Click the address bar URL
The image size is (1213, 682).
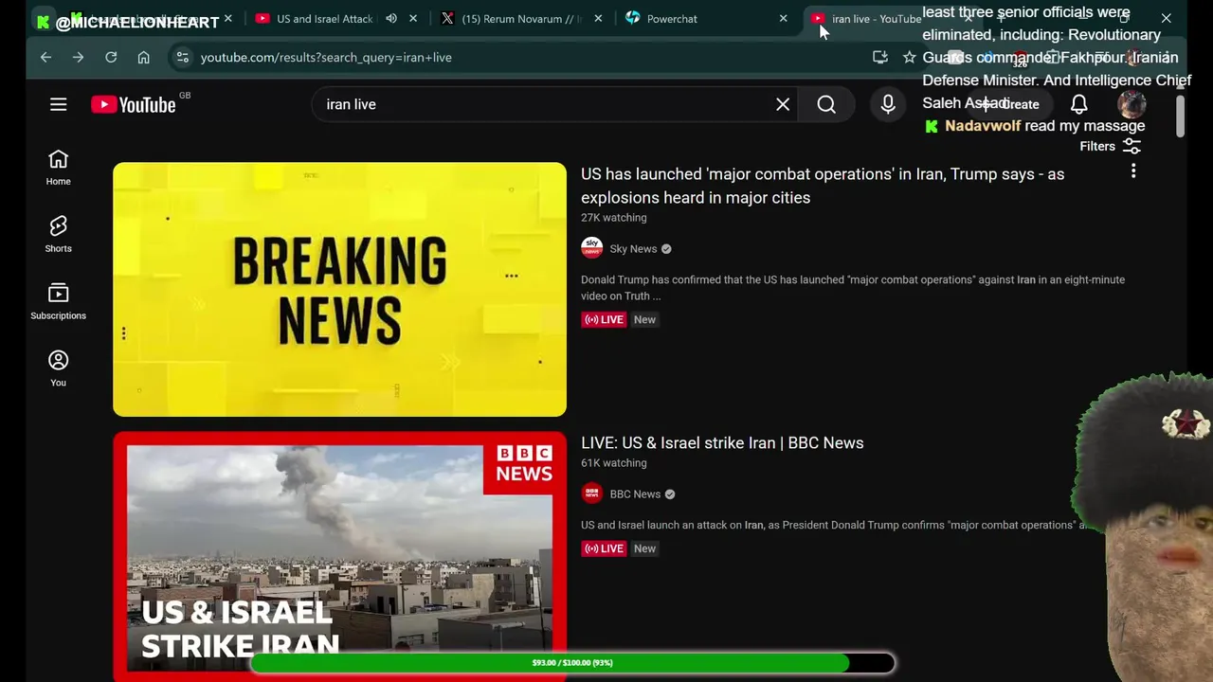click(326, 57)
